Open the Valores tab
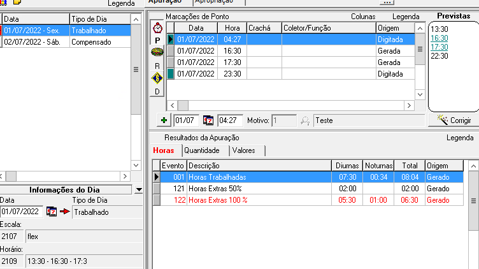 coord(244,150)
